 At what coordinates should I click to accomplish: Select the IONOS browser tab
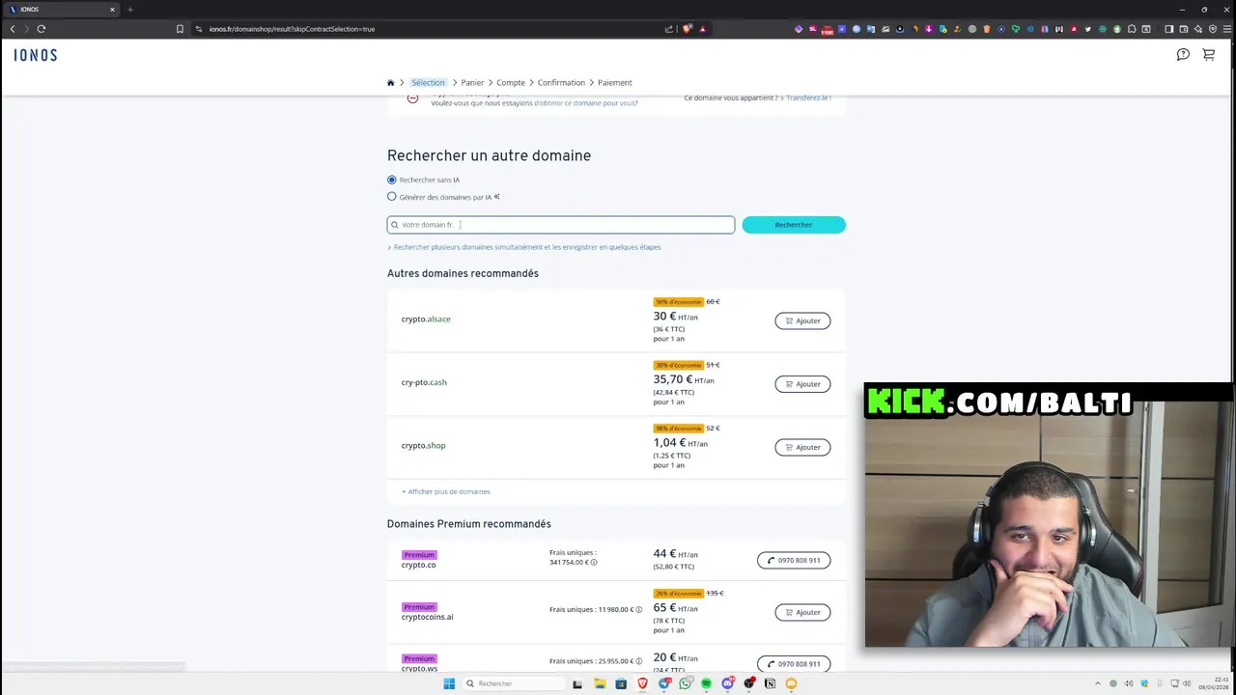click(60, 10)
